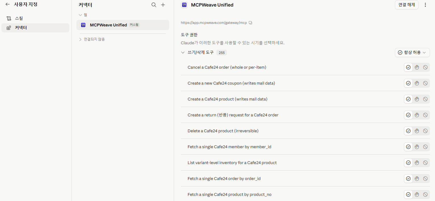Open the 커넥터 section in the sidebar
The height and width of the screenshot is (201, 435).
point(35,28)
